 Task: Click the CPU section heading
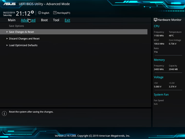[156, 26]
